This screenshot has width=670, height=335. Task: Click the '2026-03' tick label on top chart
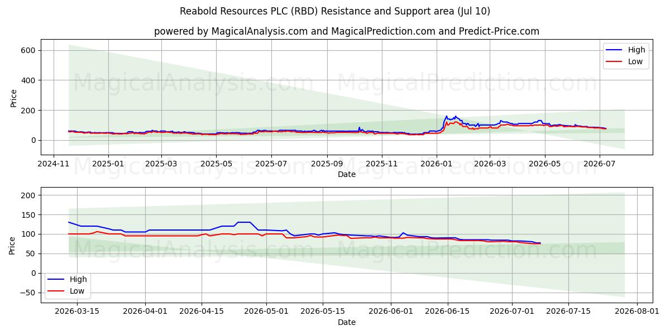point(490,164)
